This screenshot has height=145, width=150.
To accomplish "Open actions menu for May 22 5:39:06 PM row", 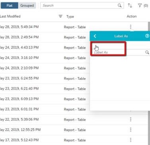I will tap(131, 119).
